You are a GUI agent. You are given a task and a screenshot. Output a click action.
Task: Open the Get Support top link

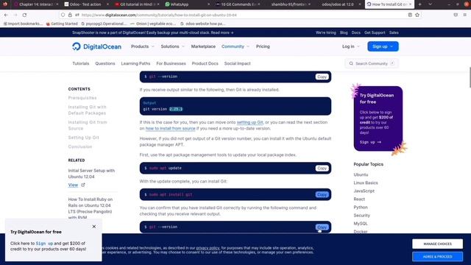click(375, 32)
